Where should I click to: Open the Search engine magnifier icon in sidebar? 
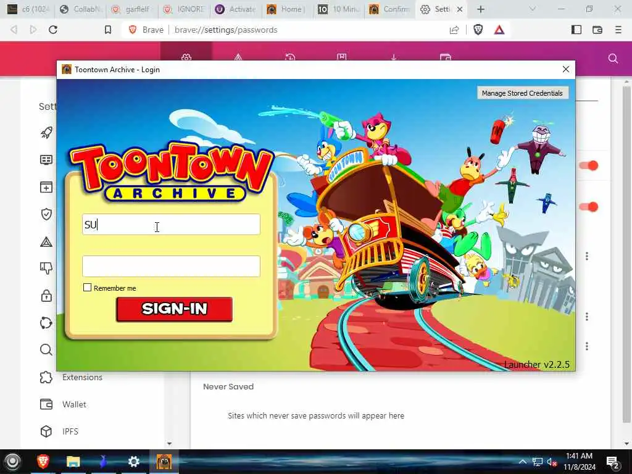coord(46,350)
